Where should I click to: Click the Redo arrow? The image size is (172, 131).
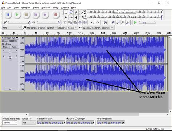[x=98, y=22]
